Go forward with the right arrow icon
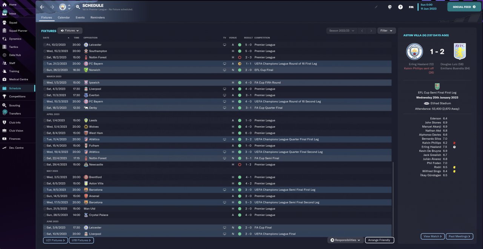 tap(52, 7)
